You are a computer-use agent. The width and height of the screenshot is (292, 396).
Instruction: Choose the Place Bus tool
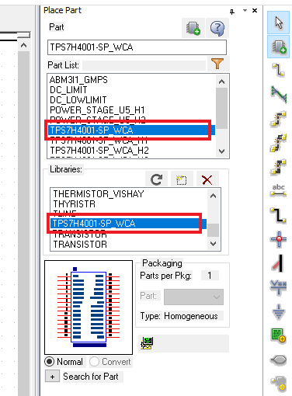[279, 215]
